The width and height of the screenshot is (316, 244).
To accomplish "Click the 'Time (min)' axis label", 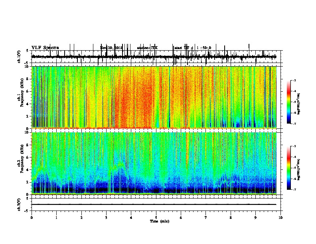I will click(x=160, y=221).
